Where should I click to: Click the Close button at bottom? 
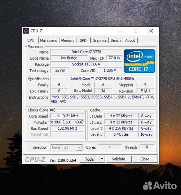pos(145,159)
